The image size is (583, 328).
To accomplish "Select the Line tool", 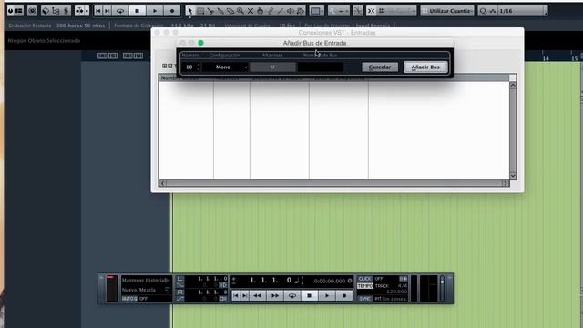I will point(281,11).
